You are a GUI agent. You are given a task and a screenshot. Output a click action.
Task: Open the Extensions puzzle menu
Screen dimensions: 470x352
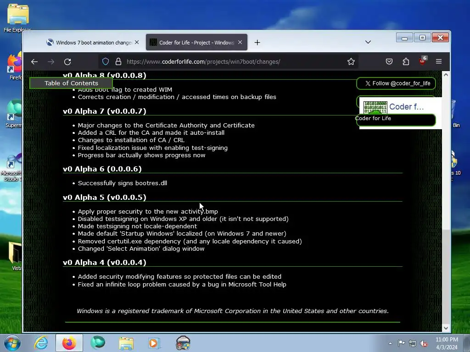(406, 62)
